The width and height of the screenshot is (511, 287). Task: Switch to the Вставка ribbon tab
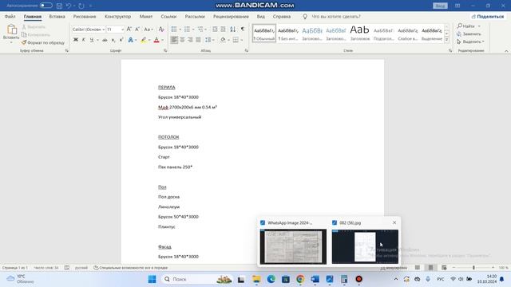(57, 16)
